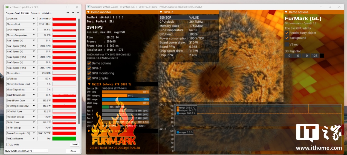
Task: Collapse the Demo options panel
Action: pos(286,12)
